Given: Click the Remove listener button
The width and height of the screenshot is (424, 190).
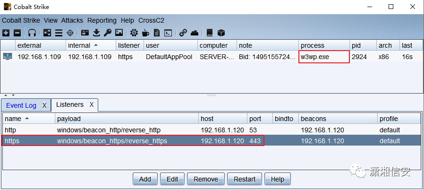Looking at the screenshot, I should [x=206, y=179].
